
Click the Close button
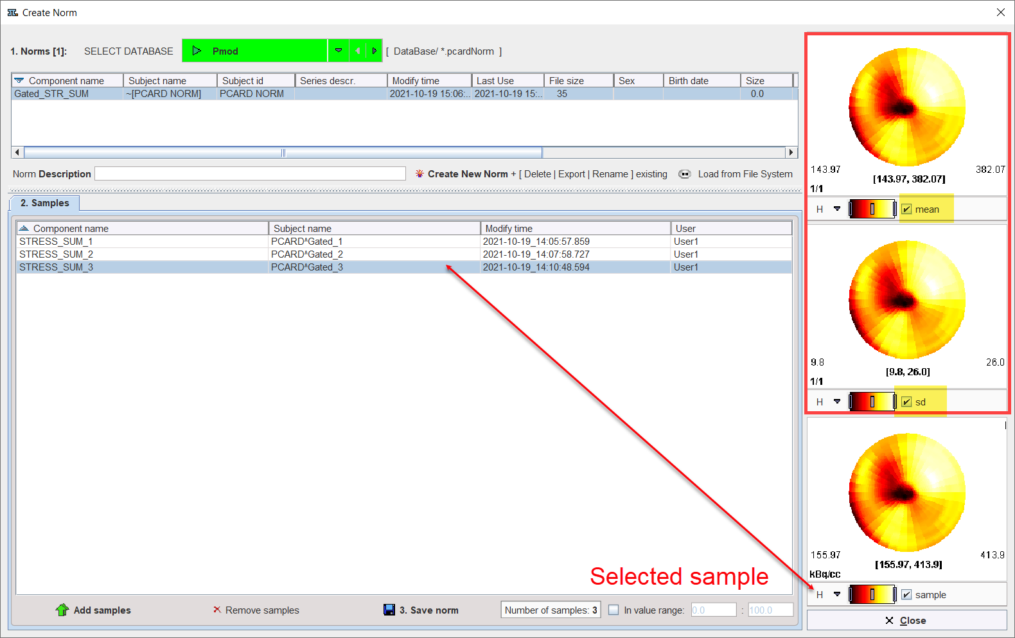906,620
